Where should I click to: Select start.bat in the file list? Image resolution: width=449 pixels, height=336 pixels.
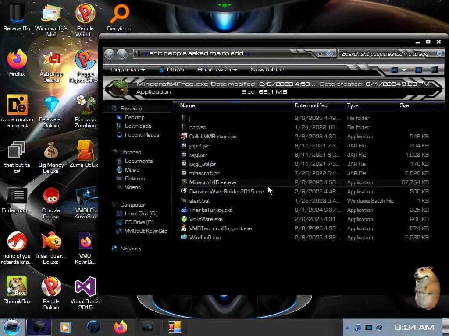(x=304, y=200)
